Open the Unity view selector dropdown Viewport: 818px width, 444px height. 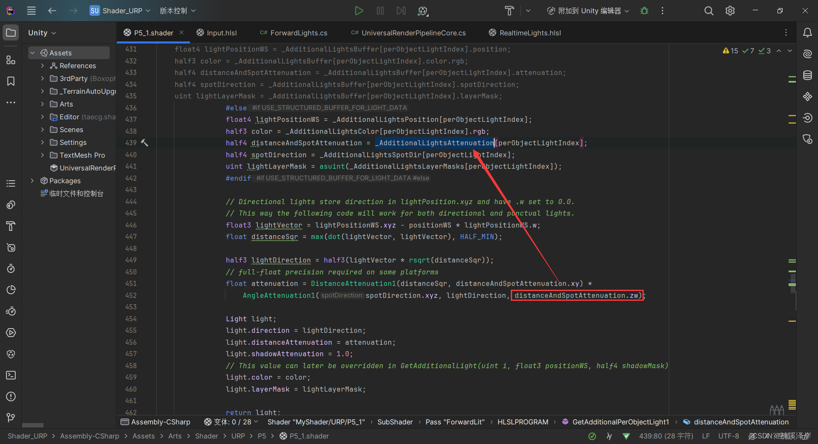coord(42,33)
